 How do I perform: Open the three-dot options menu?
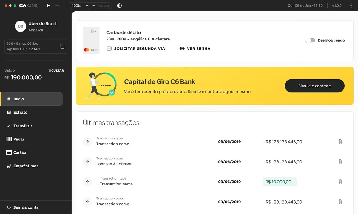[351, 6]
